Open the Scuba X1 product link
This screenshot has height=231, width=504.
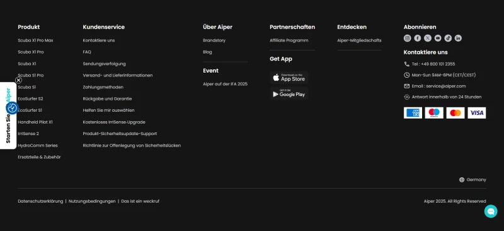tap(27, 64)
